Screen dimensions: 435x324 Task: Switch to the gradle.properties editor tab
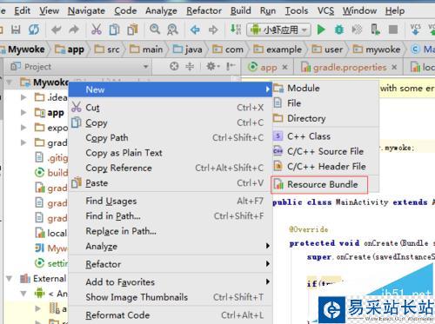349,67
